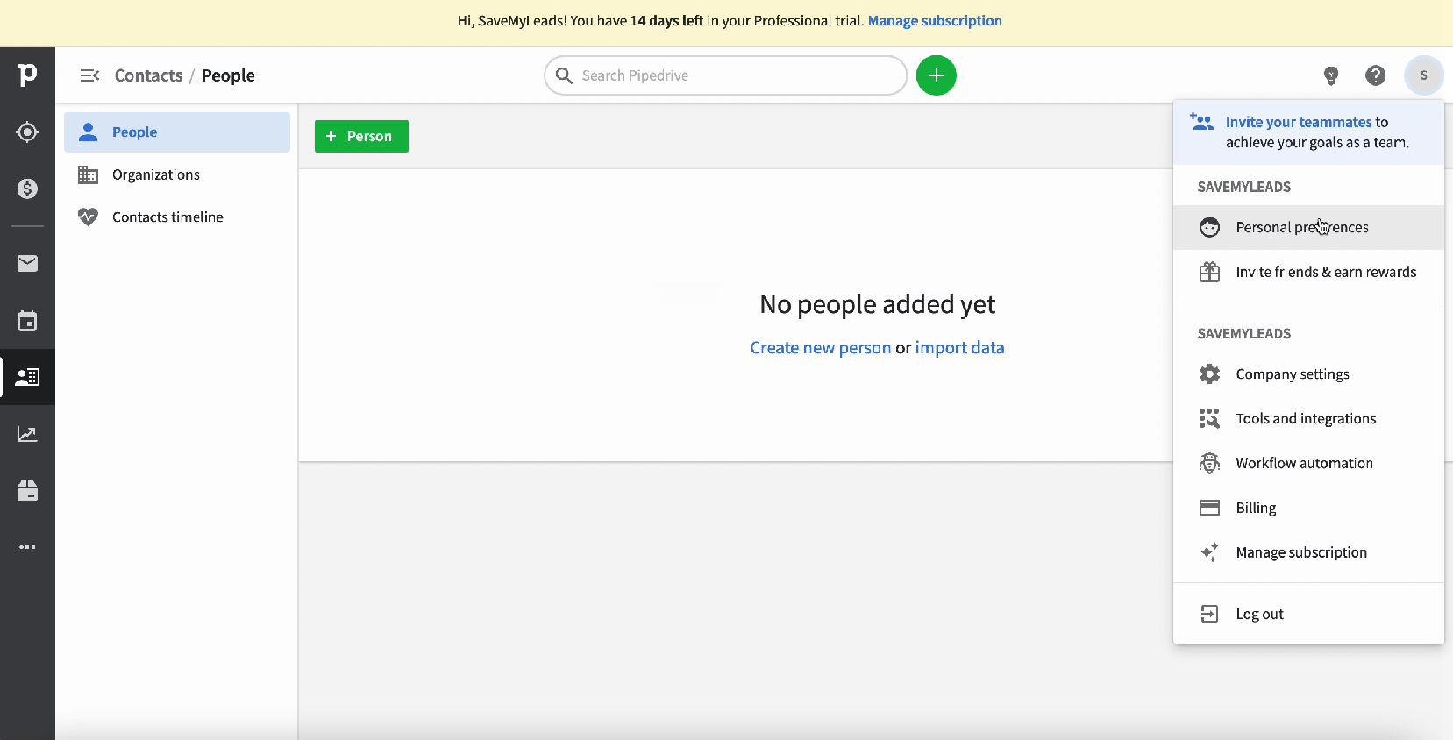This screenshot has height=740, width=1453.
Task: Click Invite your teammates link
Action: (x=1299, y=122)
